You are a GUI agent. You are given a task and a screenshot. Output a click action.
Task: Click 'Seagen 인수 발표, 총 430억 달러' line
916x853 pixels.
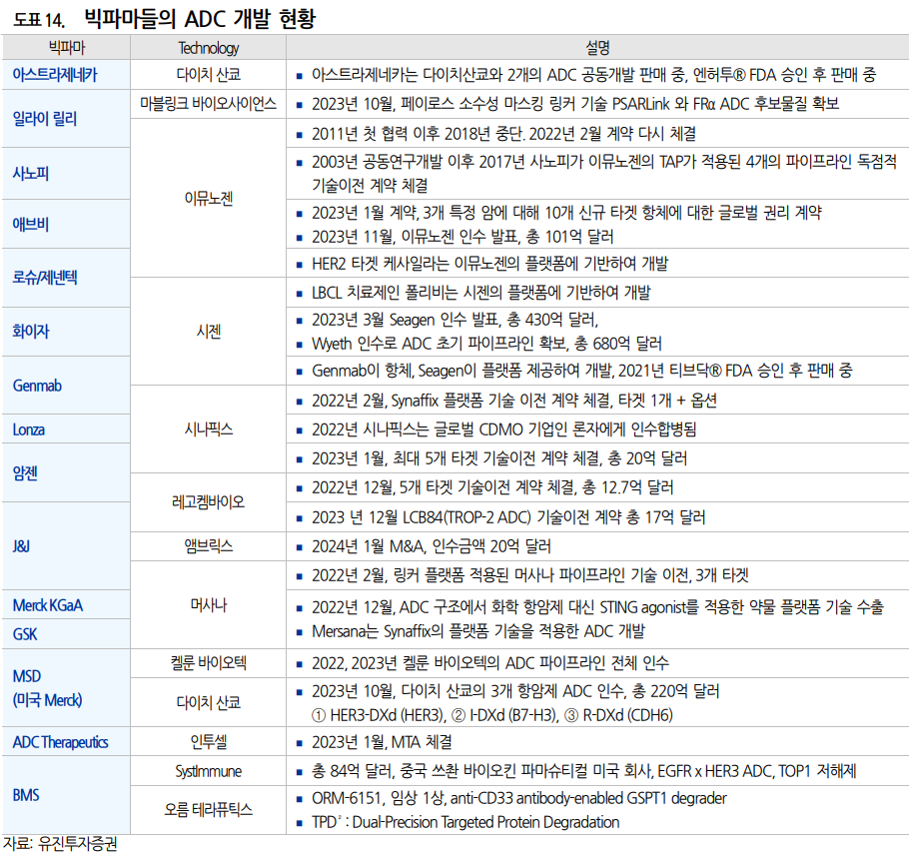tap(456, 320)
